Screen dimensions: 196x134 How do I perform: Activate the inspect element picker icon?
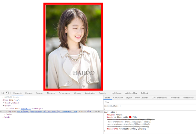click(3, 93)
